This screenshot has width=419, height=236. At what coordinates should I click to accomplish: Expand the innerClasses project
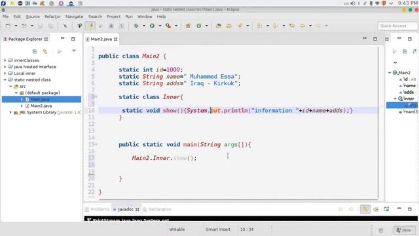pyautogui.click(x=5, y=60)
